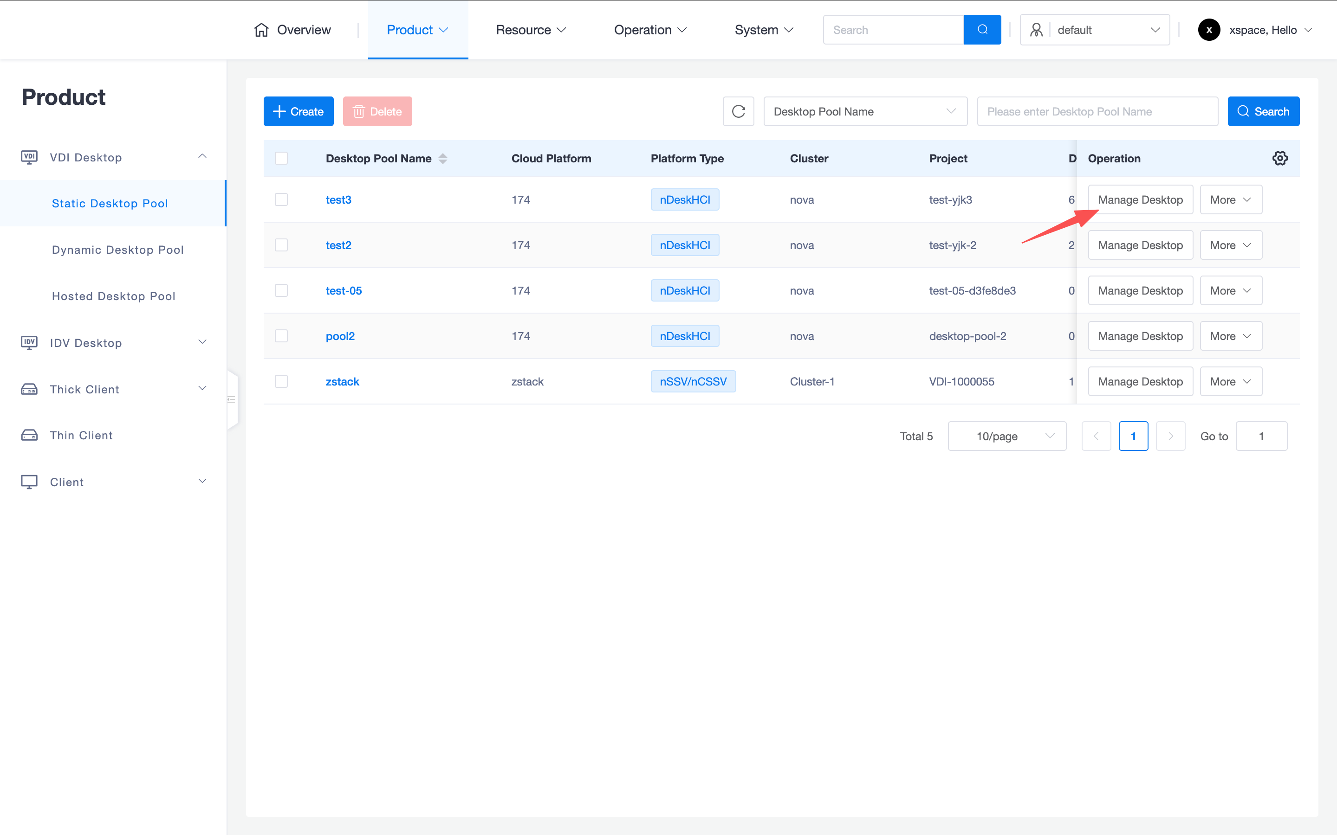Tick the zstack row checkbox
The image size is (1337, 835).
[281, 382]
